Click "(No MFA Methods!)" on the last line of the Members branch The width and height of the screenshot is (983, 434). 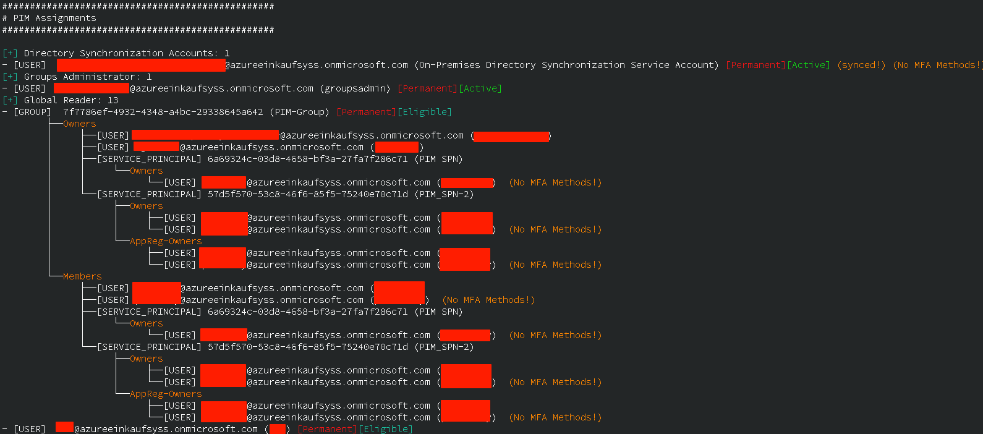(555, 417)
